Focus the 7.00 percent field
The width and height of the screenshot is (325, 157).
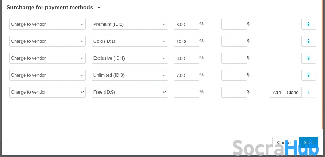click(186, 75)
